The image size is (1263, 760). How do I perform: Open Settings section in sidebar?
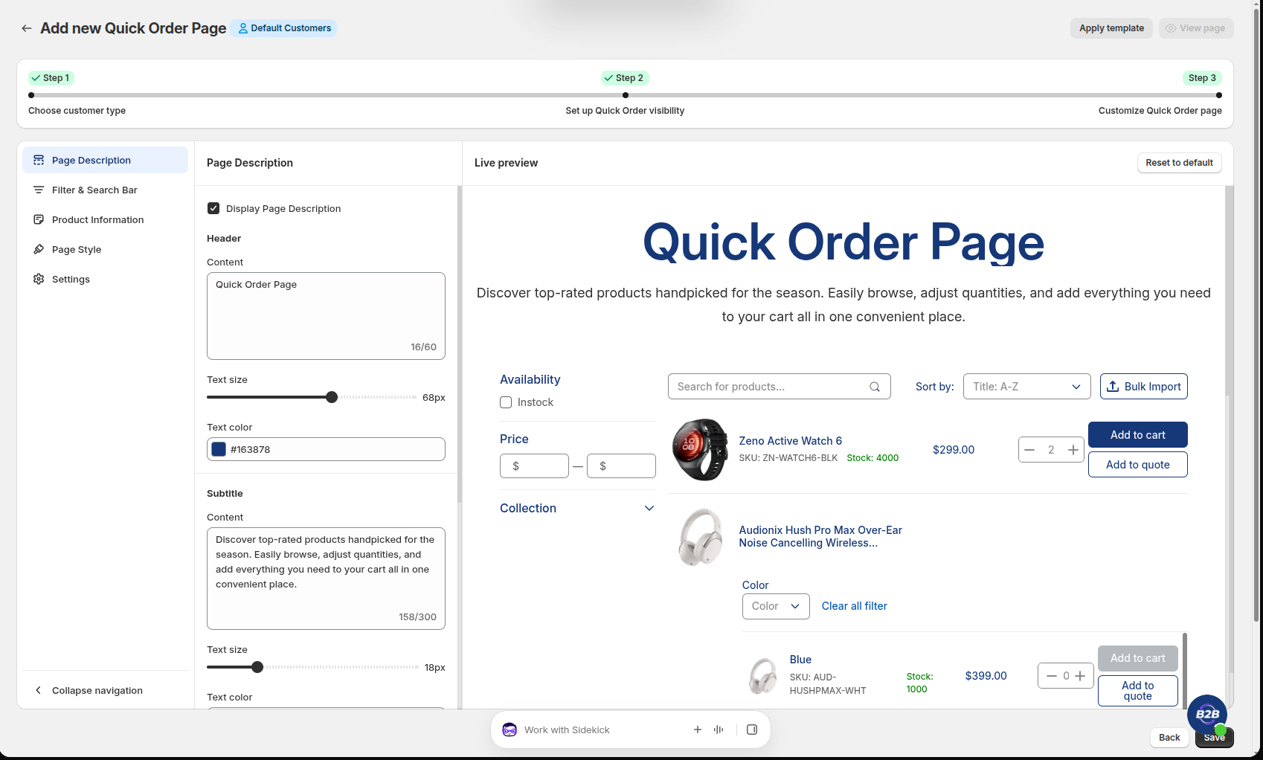pyautogui.click(x=105, y=279)
